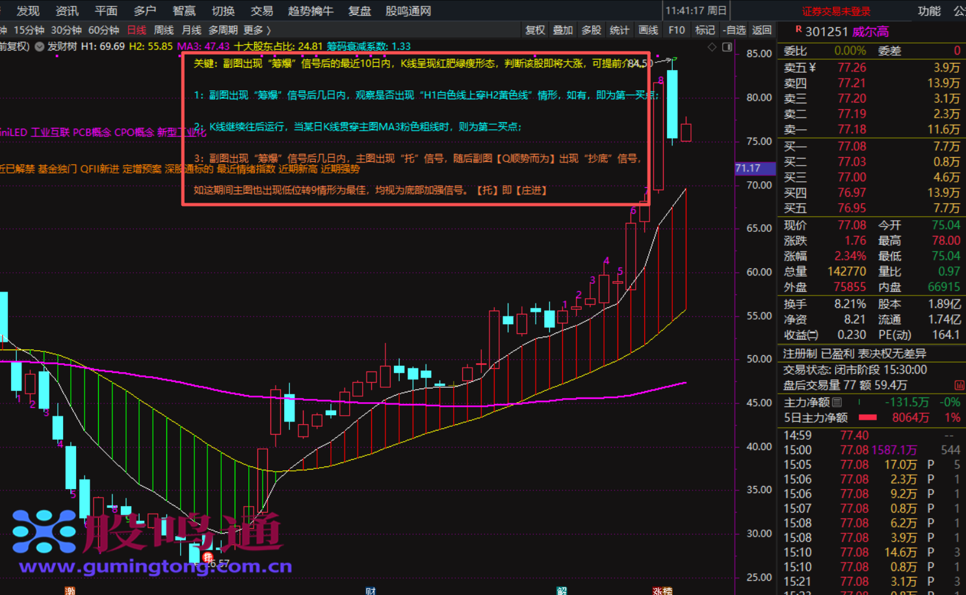966x595 pixels.
Task: Open the 平面 menu
Action: 106,10
